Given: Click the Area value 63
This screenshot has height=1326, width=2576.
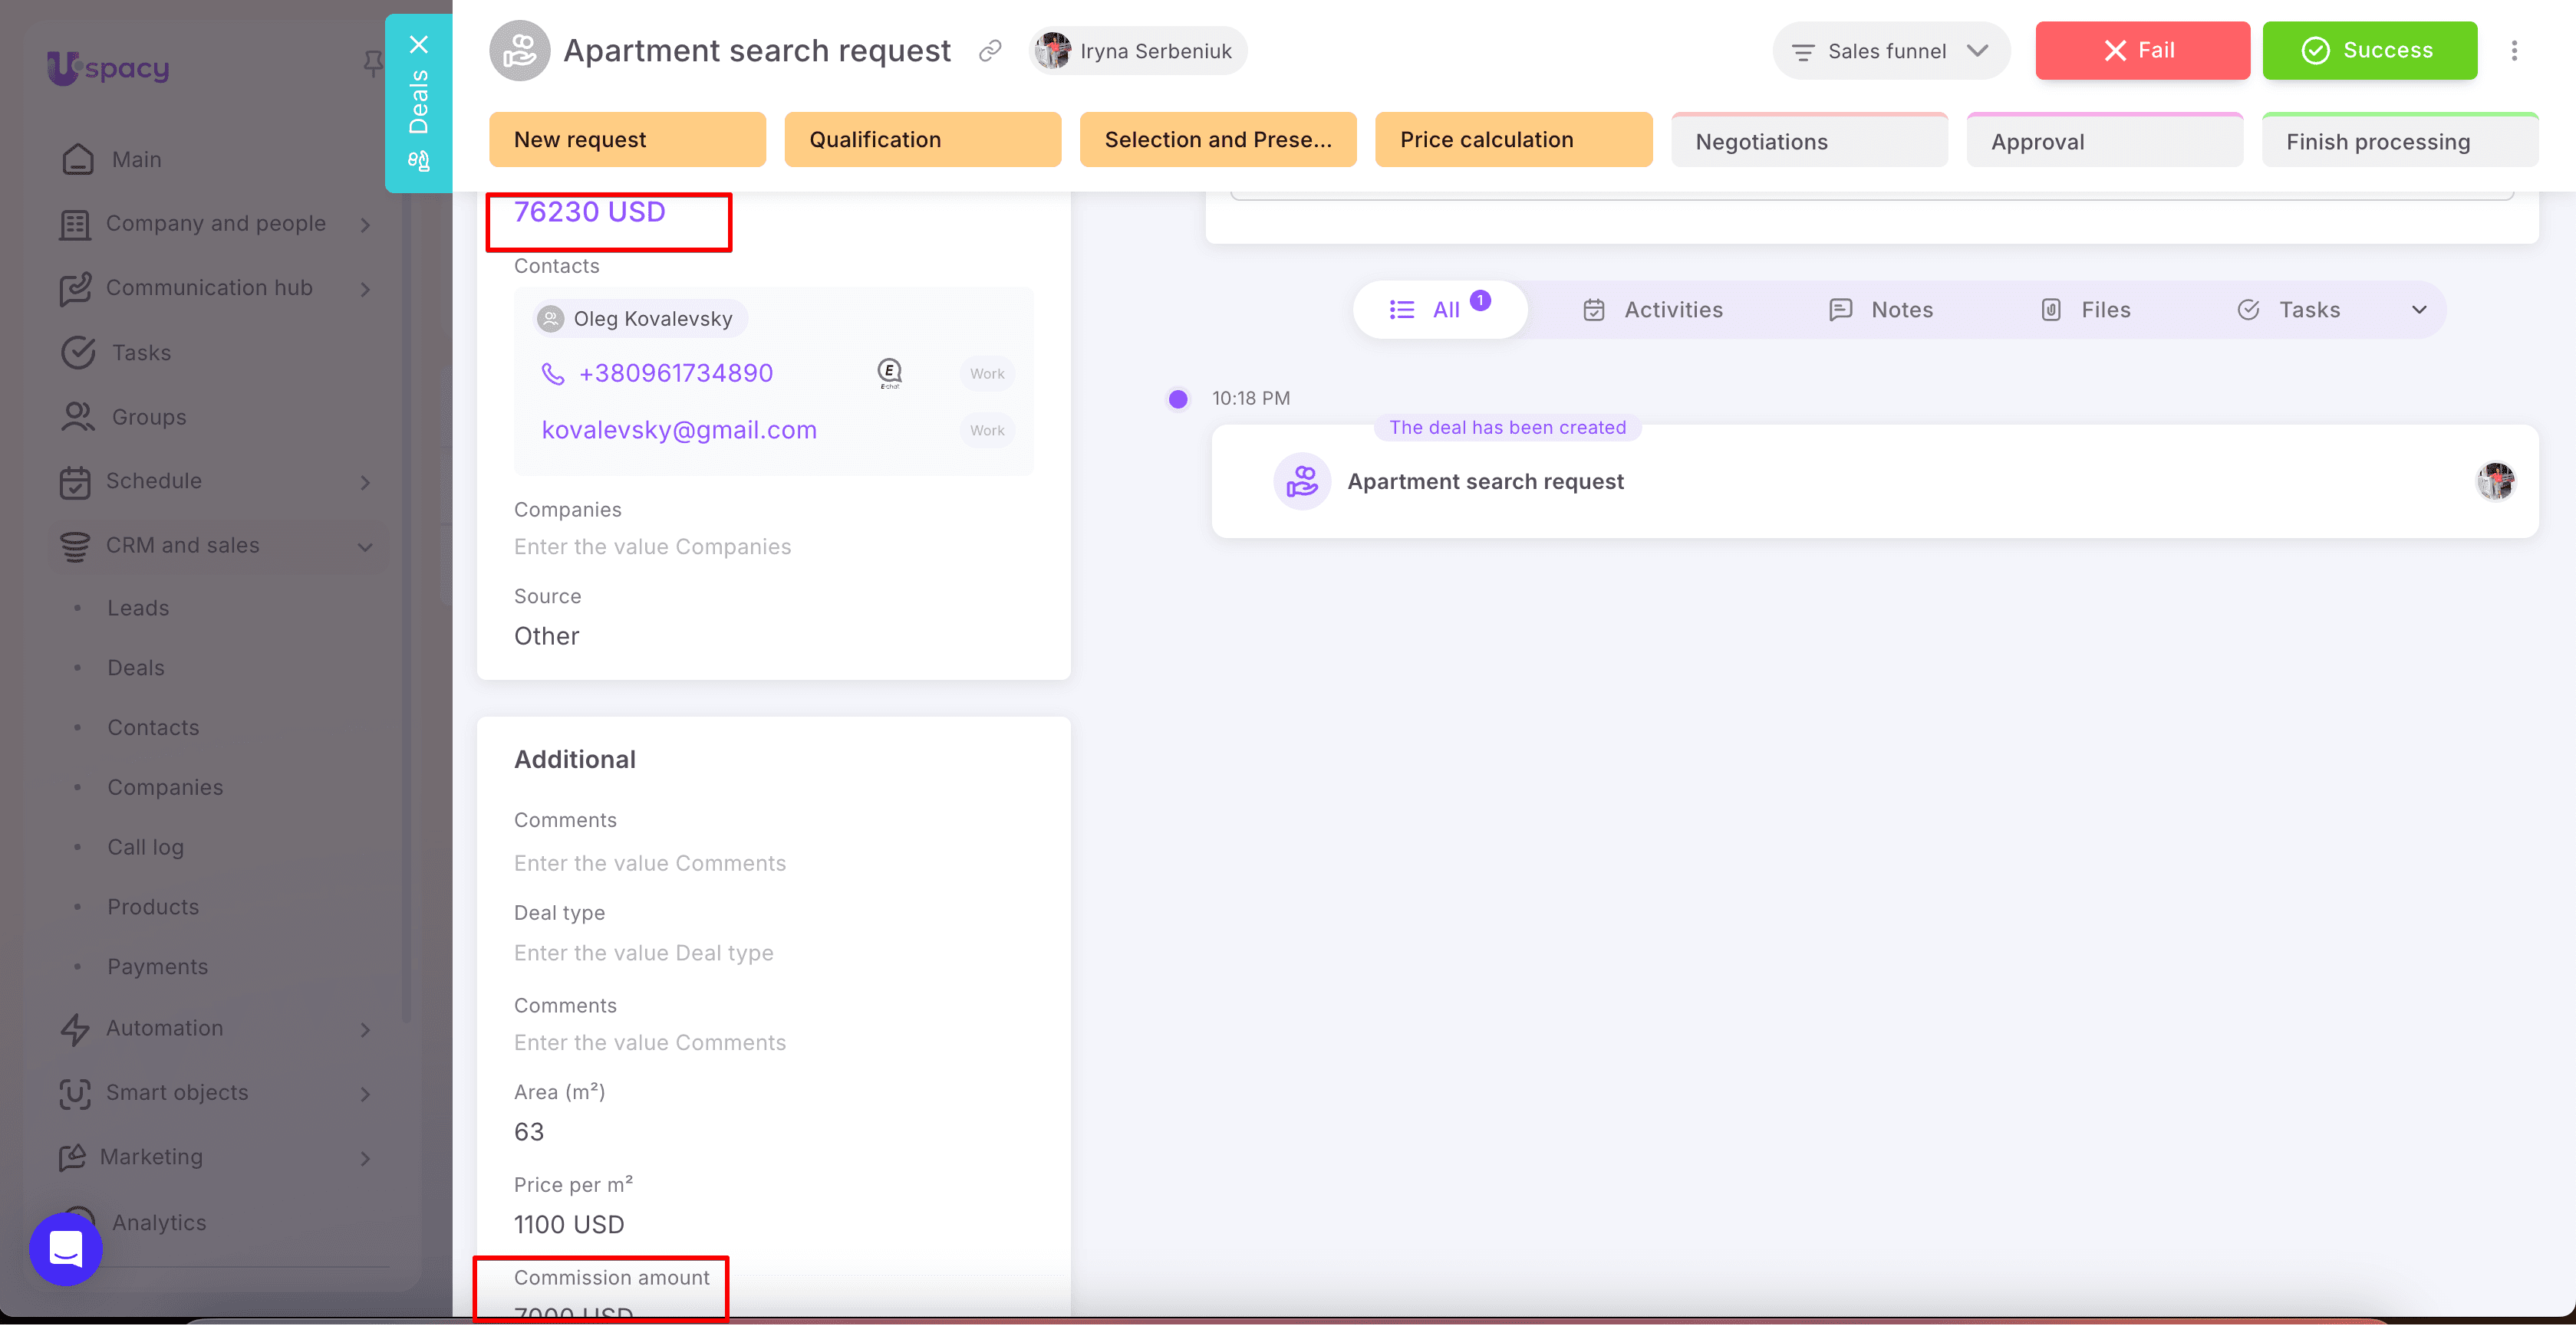Looking at the screenshot, I should (529, 1132).
